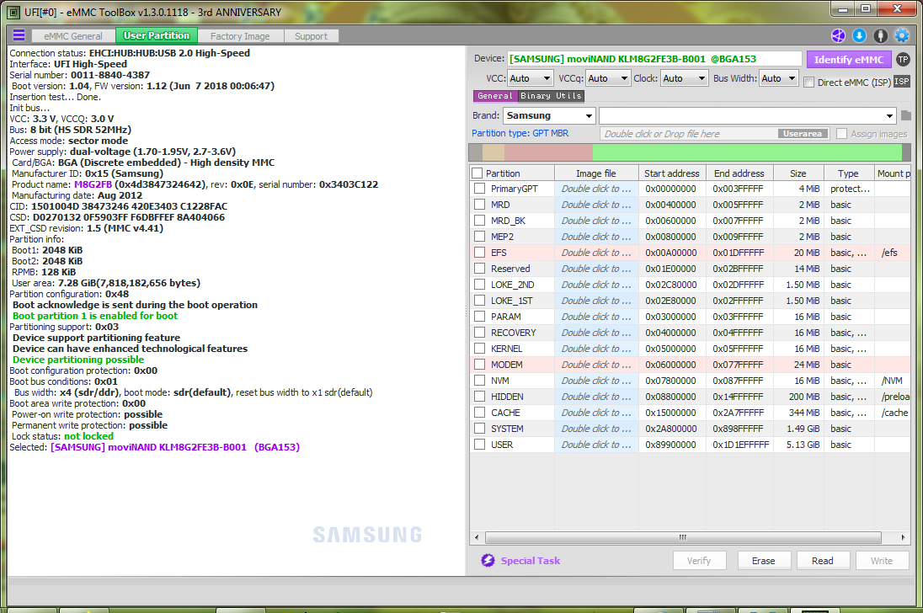Click the purple M8G2FB product name
The width and height of the screenshot is (923, 613).
[x=93, y=184]
